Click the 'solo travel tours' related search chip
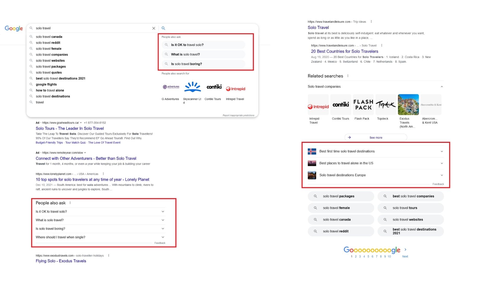501x282 pixels. [x=411, y=208]
